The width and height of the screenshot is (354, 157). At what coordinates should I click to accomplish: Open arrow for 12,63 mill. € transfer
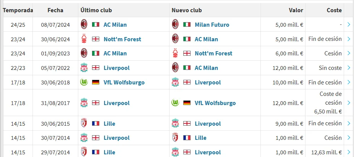[349, 152]
